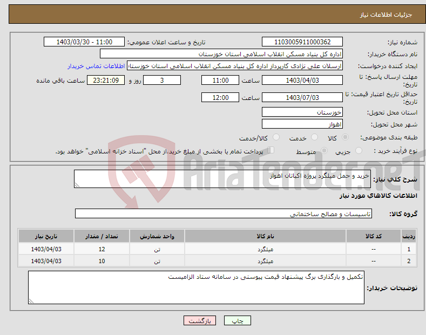Click the response deadline date 1403/04/03 field
The image size is (426, 335).
click(x=302, y=80)
